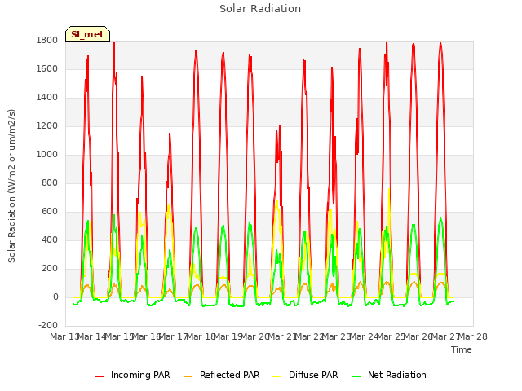Toggle Incoming PAR legend entry

click(132, 375)
